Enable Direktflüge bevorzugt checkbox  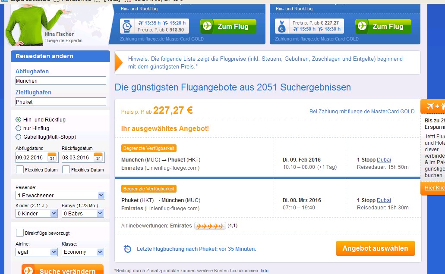pyautogui.click(x=20, y=233)
